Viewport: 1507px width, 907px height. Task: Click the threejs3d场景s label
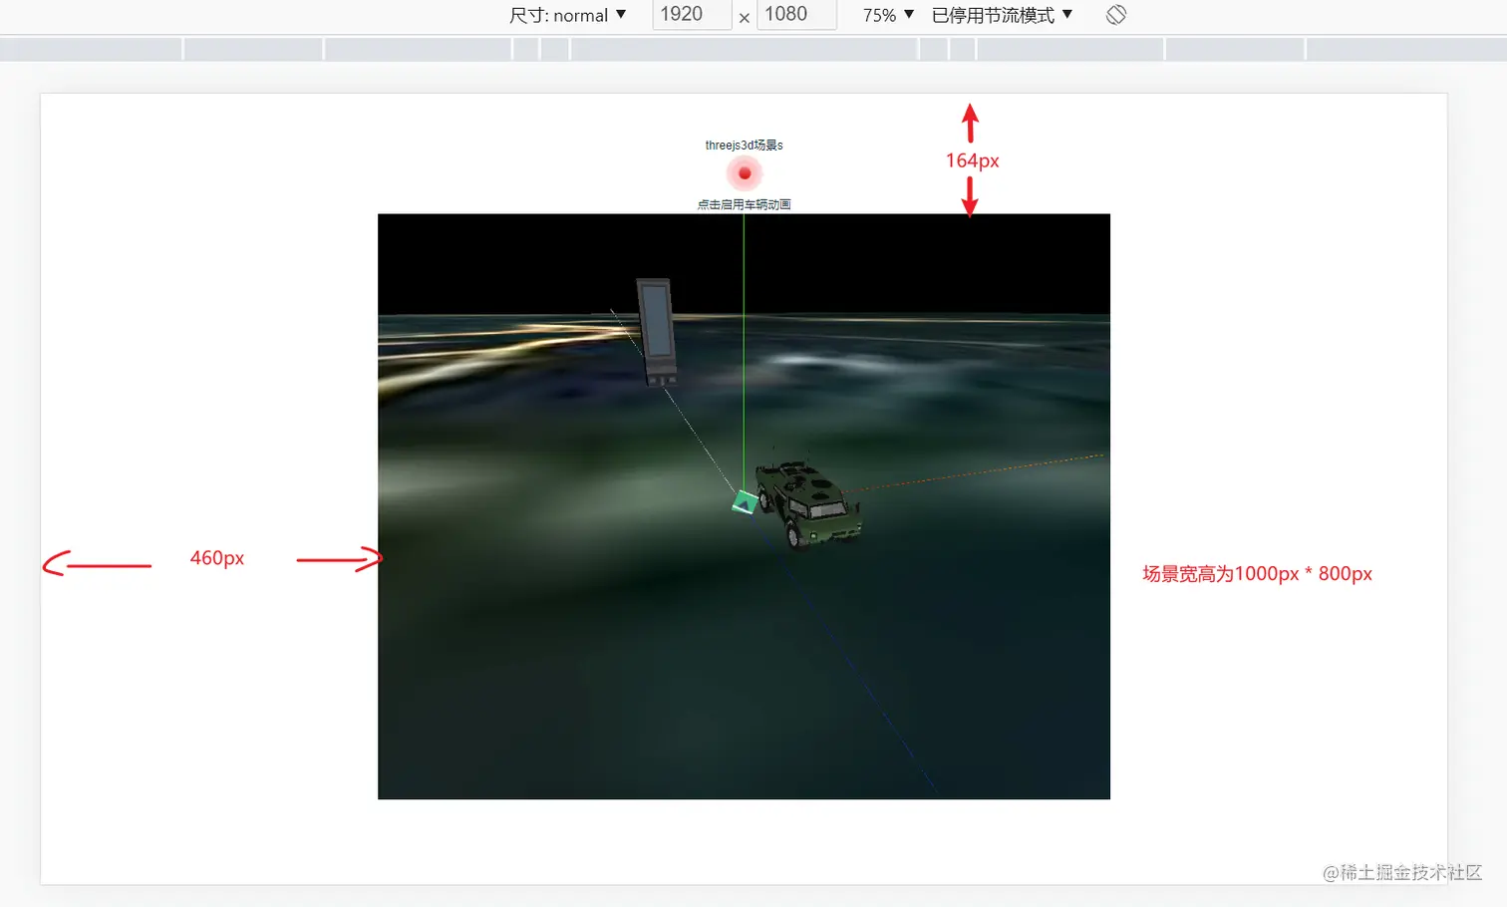(745, 146)
